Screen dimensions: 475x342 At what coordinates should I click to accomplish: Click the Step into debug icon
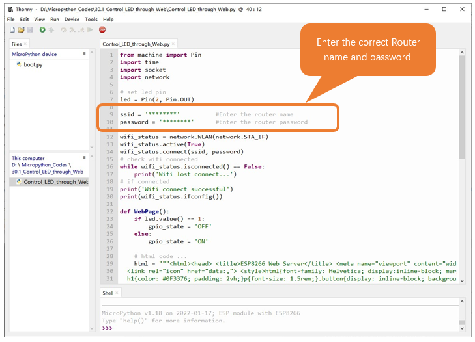tap(72, 30)
